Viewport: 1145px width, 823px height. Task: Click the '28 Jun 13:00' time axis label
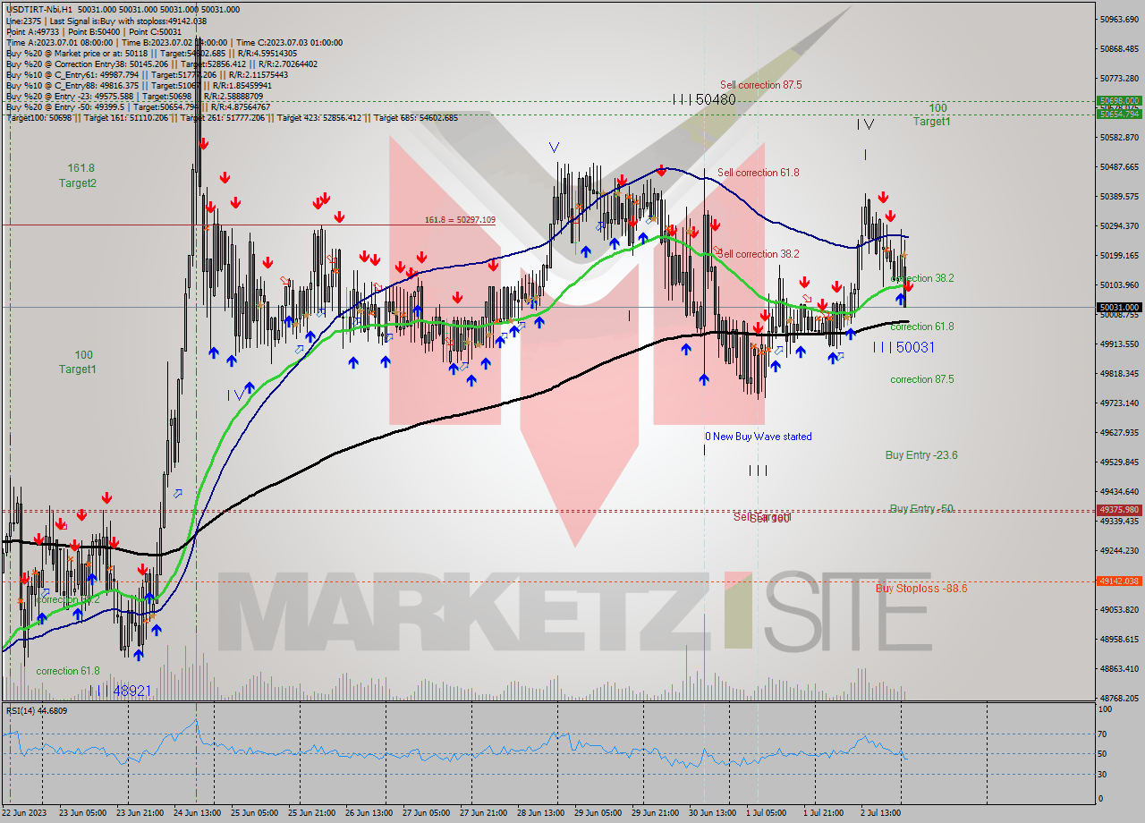pos(541,813)
